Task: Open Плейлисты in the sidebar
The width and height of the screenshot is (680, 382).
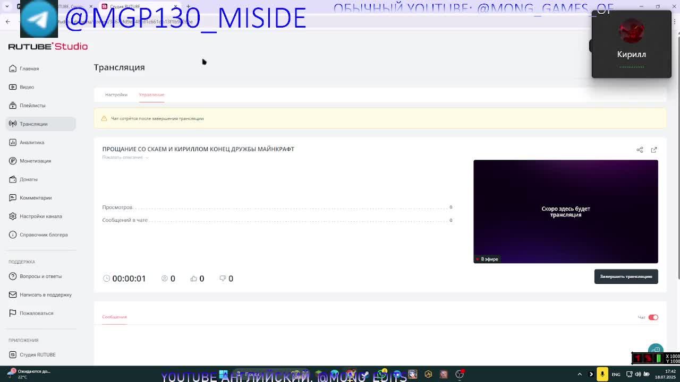Action: (x=32, y=106)
